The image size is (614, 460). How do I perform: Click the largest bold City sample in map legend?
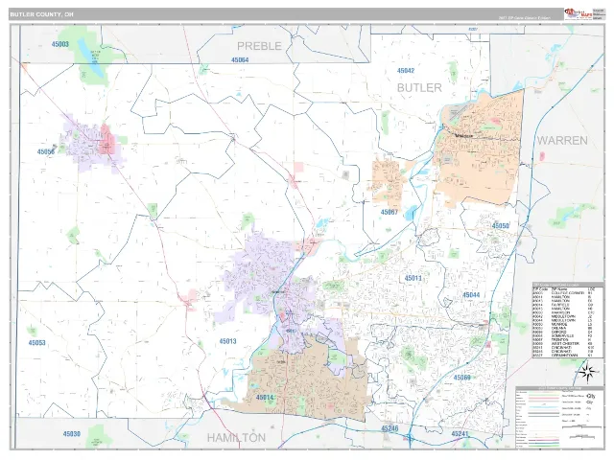591,396
